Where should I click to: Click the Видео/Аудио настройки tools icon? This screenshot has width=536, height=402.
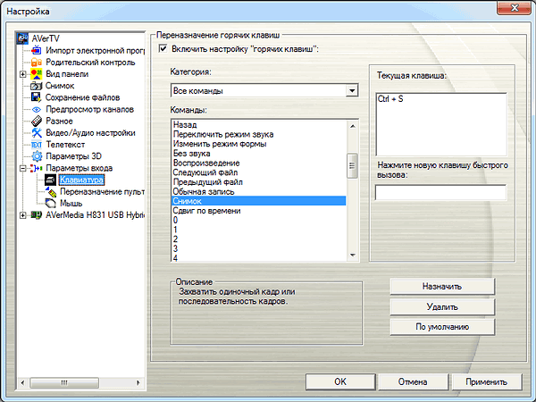pos(37,132)
